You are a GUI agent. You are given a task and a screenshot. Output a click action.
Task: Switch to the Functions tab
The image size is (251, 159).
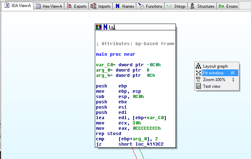154,6
